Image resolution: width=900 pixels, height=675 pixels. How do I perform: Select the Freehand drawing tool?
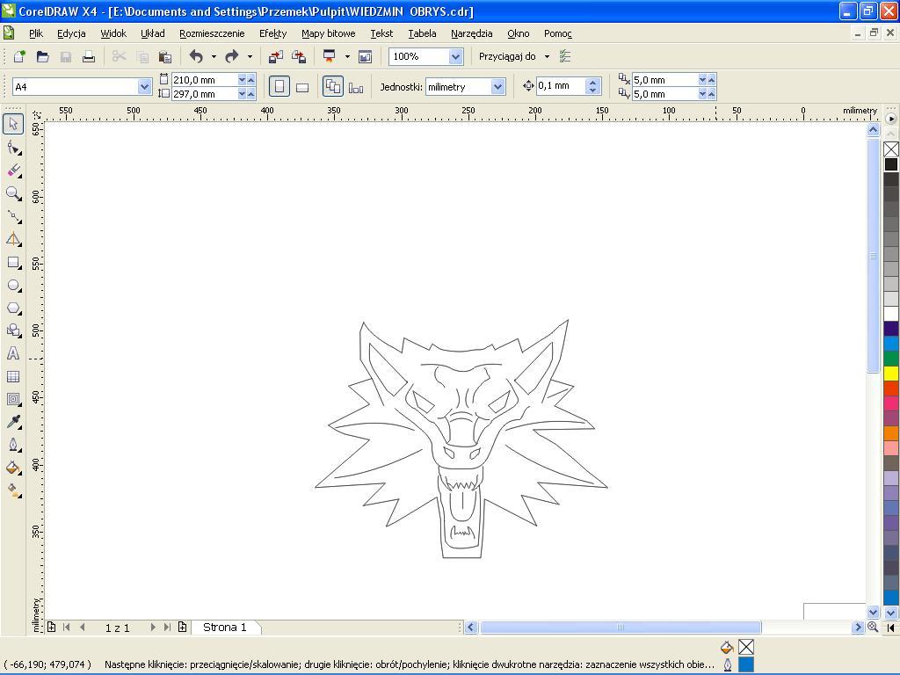13,216
